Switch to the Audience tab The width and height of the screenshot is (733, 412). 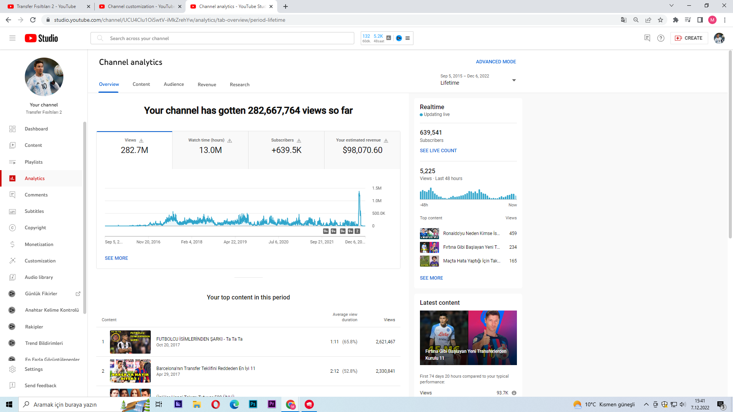tap(174, 84)
